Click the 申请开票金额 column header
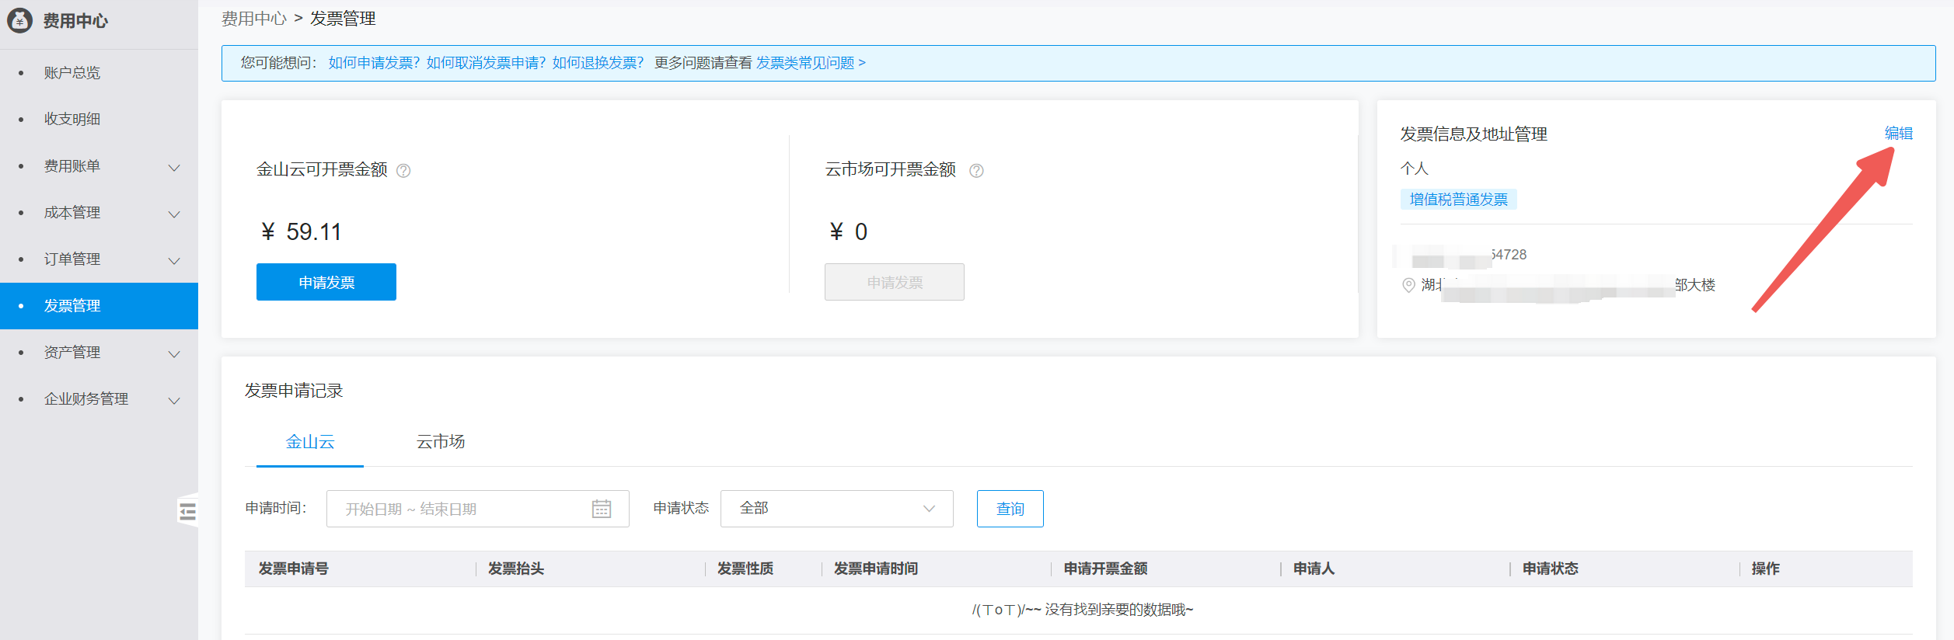Screen dimensions: 1954x640 [1106, 569]
